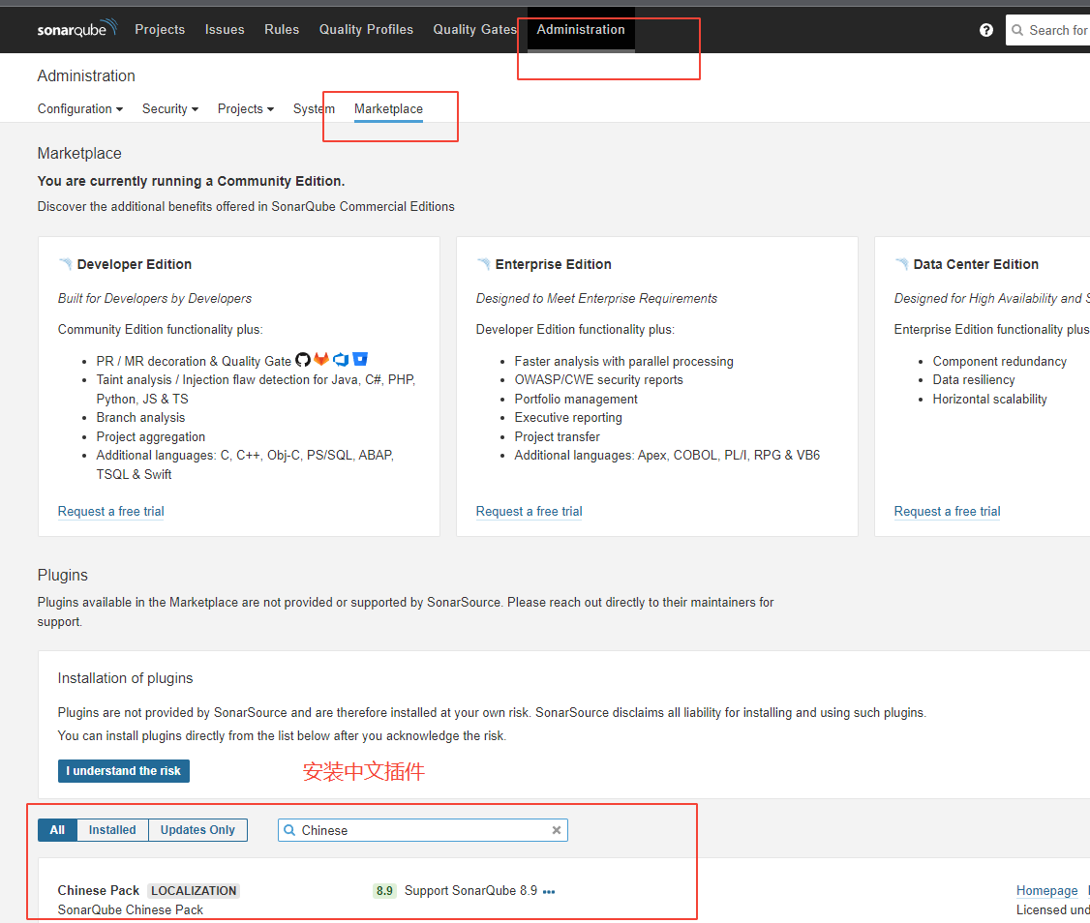Screen dimensions: 1090x923
Task: Click the Plugins section heading
Action: click(x=63, y=576)
